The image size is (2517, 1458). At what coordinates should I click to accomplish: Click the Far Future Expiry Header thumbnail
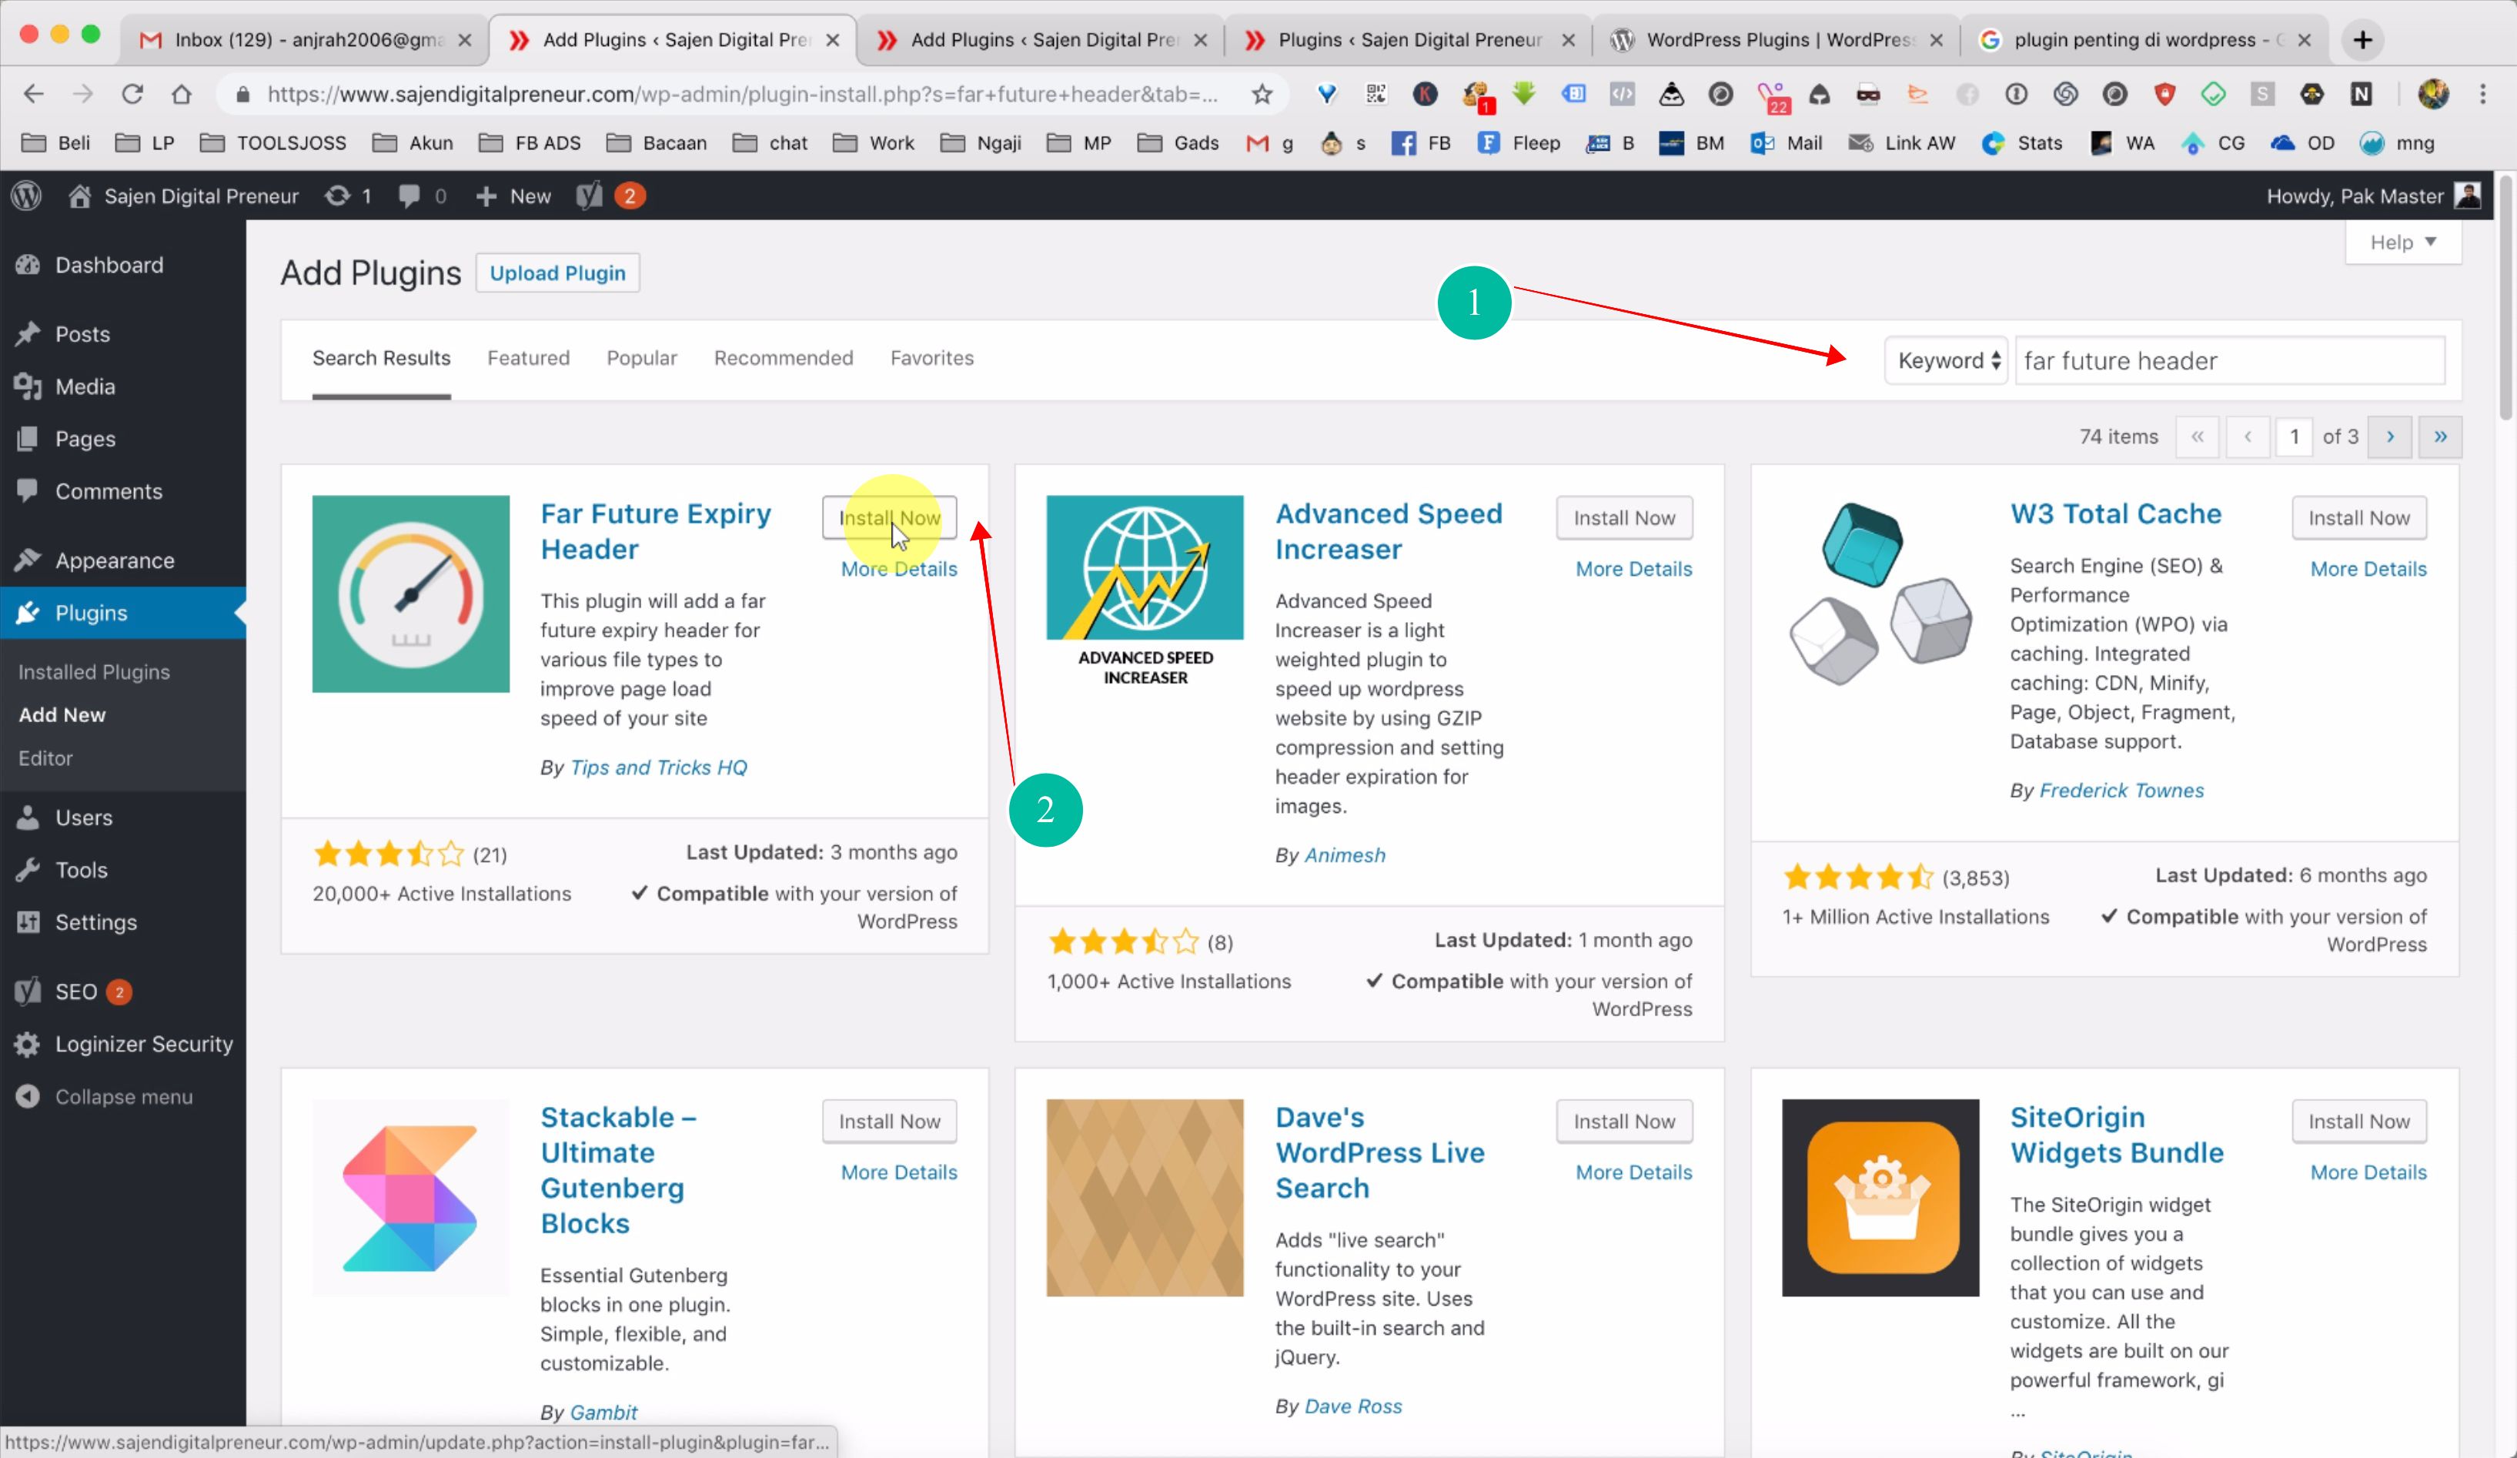coord(410,594)
